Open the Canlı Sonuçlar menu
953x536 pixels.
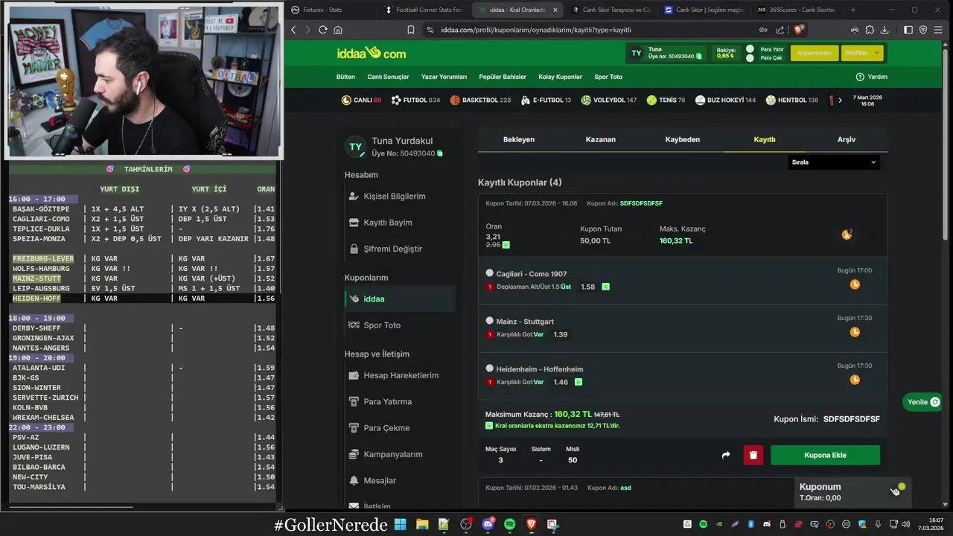388,77
